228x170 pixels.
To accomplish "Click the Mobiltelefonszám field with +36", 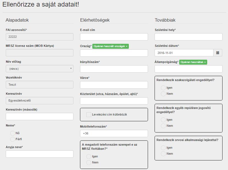I will pos(114,133).
